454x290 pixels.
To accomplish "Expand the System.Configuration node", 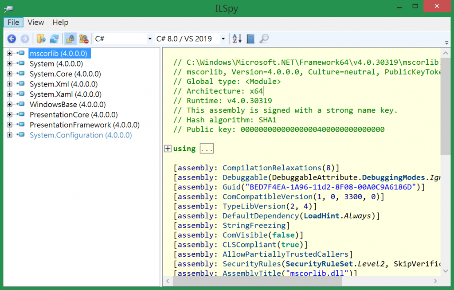I will pos(10,135).
